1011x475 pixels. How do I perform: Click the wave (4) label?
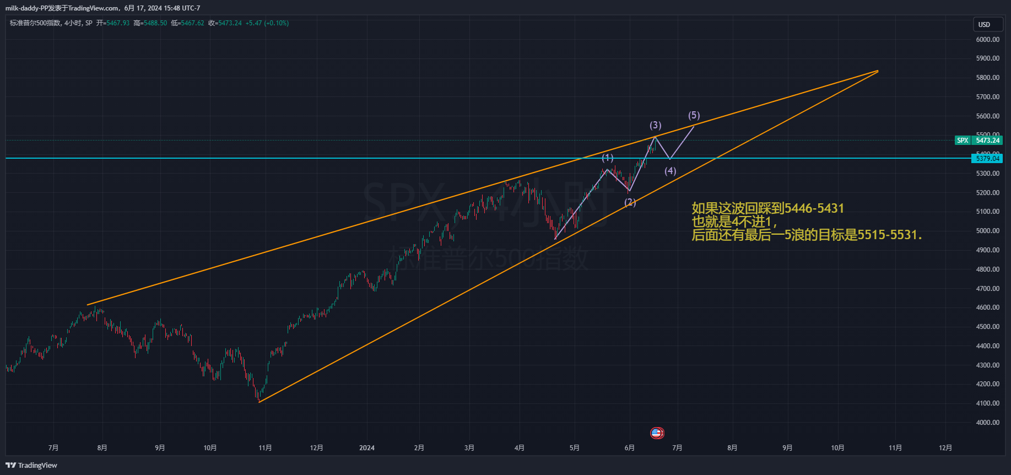point(670,171)
